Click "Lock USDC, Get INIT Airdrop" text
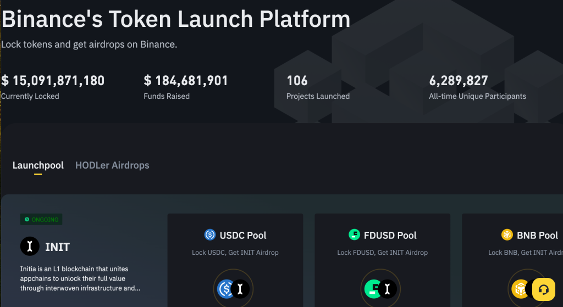Screen dimensions: 563x307 235,253
